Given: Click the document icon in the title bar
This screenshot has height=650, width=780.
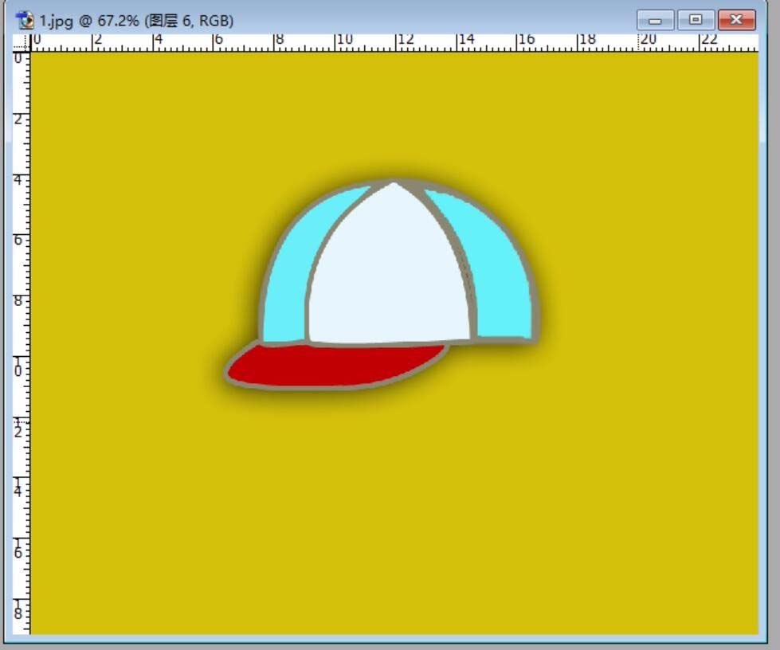Looking at the screenshot, I should point(25,20).
